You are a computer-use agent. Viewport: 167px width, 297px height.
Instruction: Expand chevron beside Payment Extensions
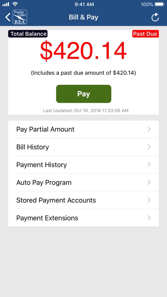tap(149, 218)
